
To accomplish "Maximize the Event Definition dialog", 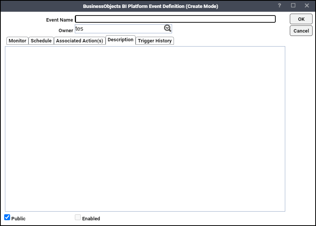I will click(293, 5).
